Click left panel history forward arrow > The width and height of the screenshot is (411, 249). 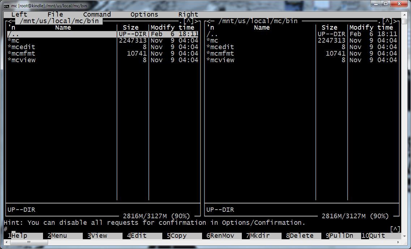196,21
